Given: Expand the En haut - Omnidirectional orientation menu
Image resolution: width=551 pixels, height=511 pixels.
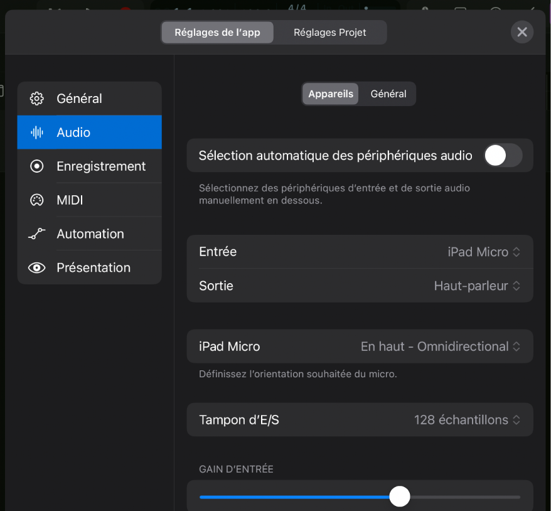Looking at the screenshot, I should pyautogui.click(x=441, y=347).
